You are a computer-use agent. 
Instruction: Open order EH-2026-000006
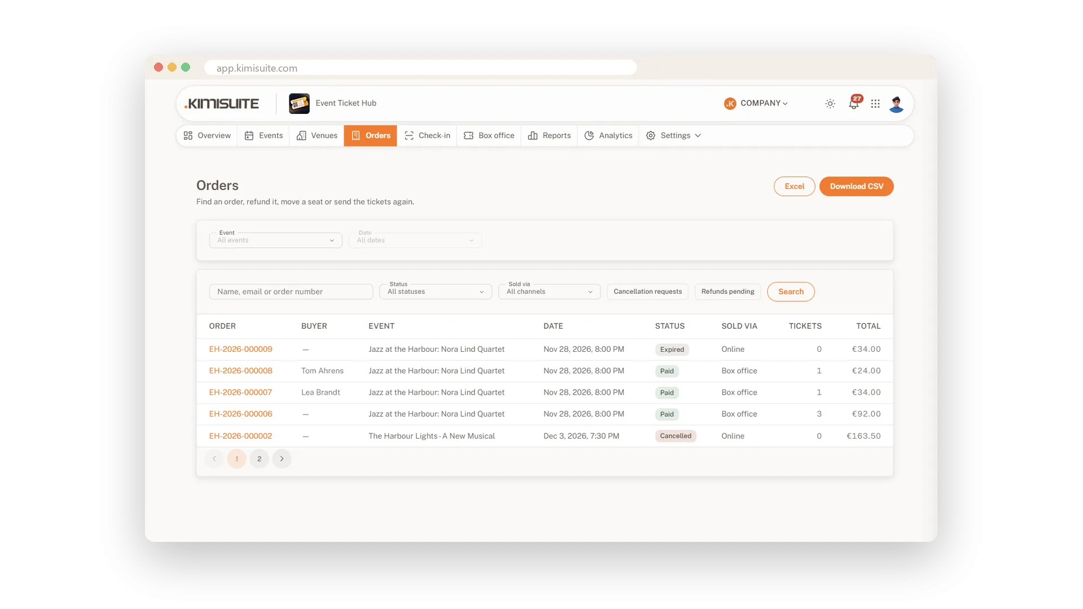pos(241,414)
